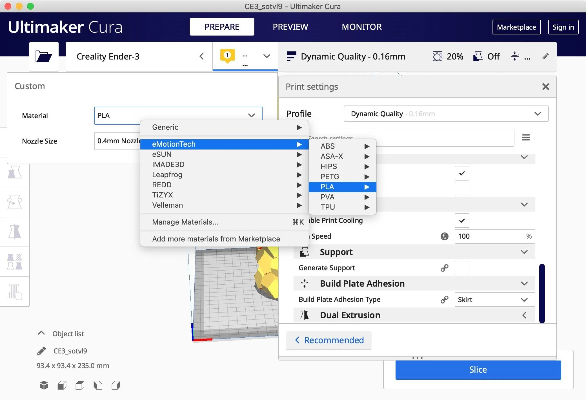This screenshot has height=400, width=586.
Task: Switch to 3D perspective view cube
Action: [x=44, y=385]
